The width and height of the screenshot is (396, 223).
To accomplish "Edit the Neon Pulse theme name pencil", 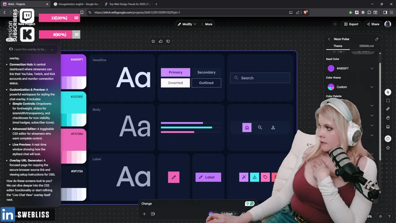I will click(x=377, y=39).
